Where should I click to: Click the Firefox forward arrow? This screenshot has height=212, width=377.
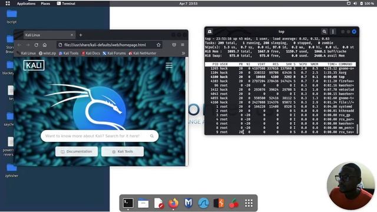coord(28,45)
